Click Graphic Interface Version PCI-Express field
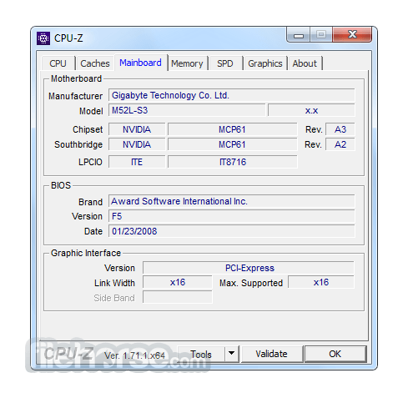Screen dimensions: 403x398 (x=249, y=268)
